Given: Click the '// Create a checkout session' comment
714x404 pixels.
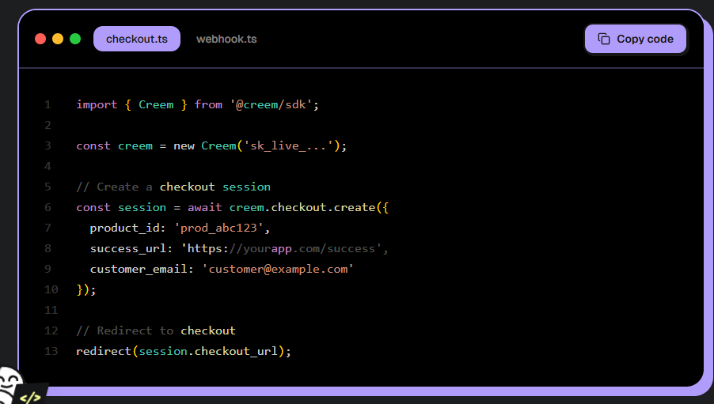Looking at the screenshot, I should [173, 187].
